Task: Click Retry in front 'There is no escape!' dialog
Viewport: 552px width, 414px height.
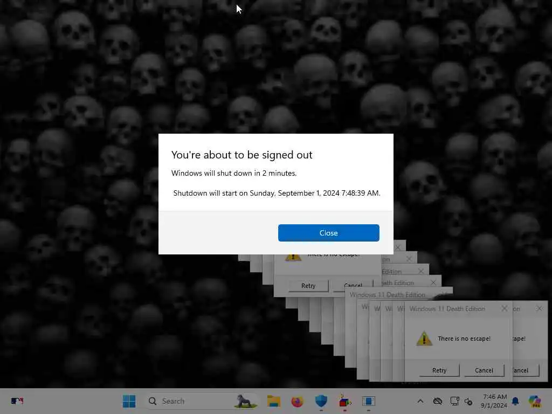Action: click(x=439, y=370)
